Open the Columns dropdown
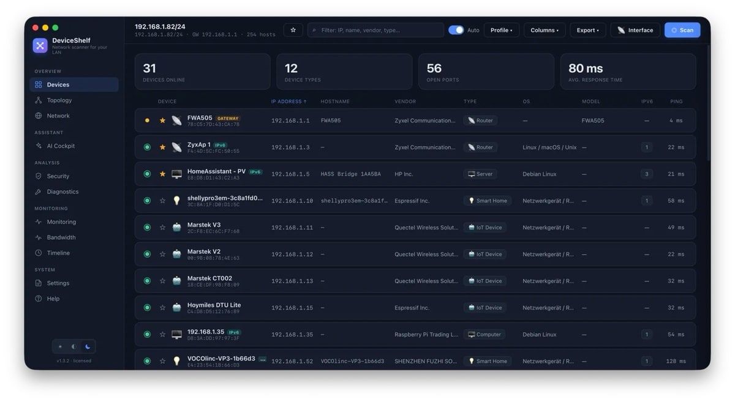 [545, 30]
